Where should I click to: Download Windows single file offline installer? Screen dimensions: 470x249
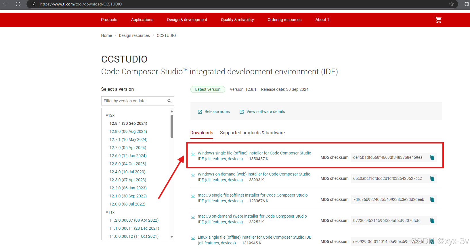pyautogui.click(x=254, y=156)
